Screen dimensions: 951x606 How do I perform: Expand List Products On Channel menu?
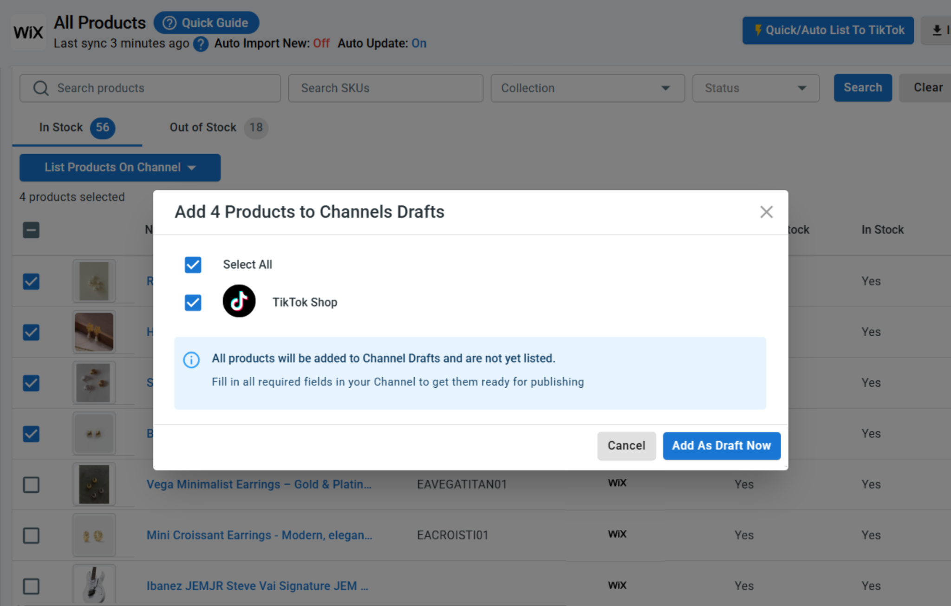click(x=120, y=168)
